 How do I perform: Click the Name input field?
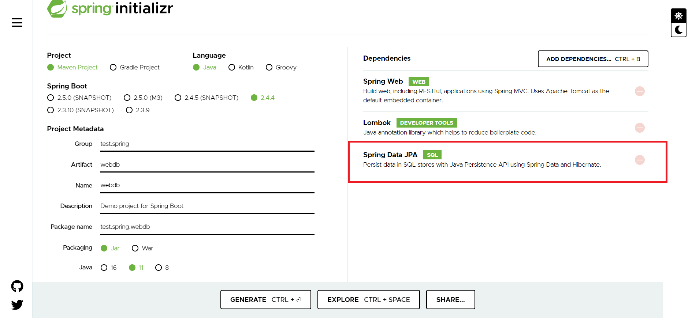click(207, 185)
